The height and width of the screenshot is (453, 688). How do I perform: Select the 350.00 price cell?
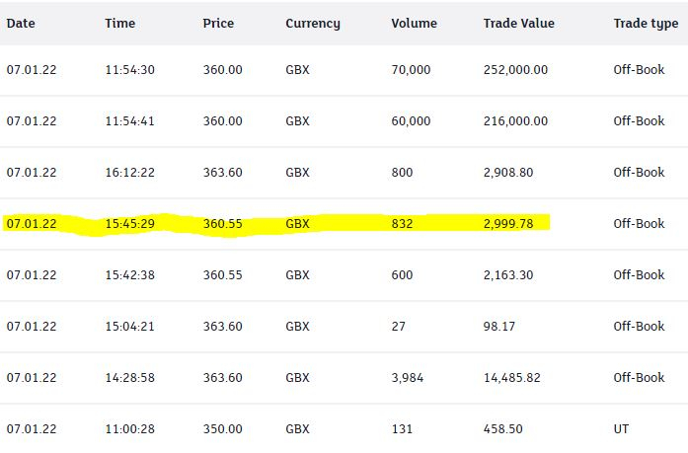tap(222, 429)
